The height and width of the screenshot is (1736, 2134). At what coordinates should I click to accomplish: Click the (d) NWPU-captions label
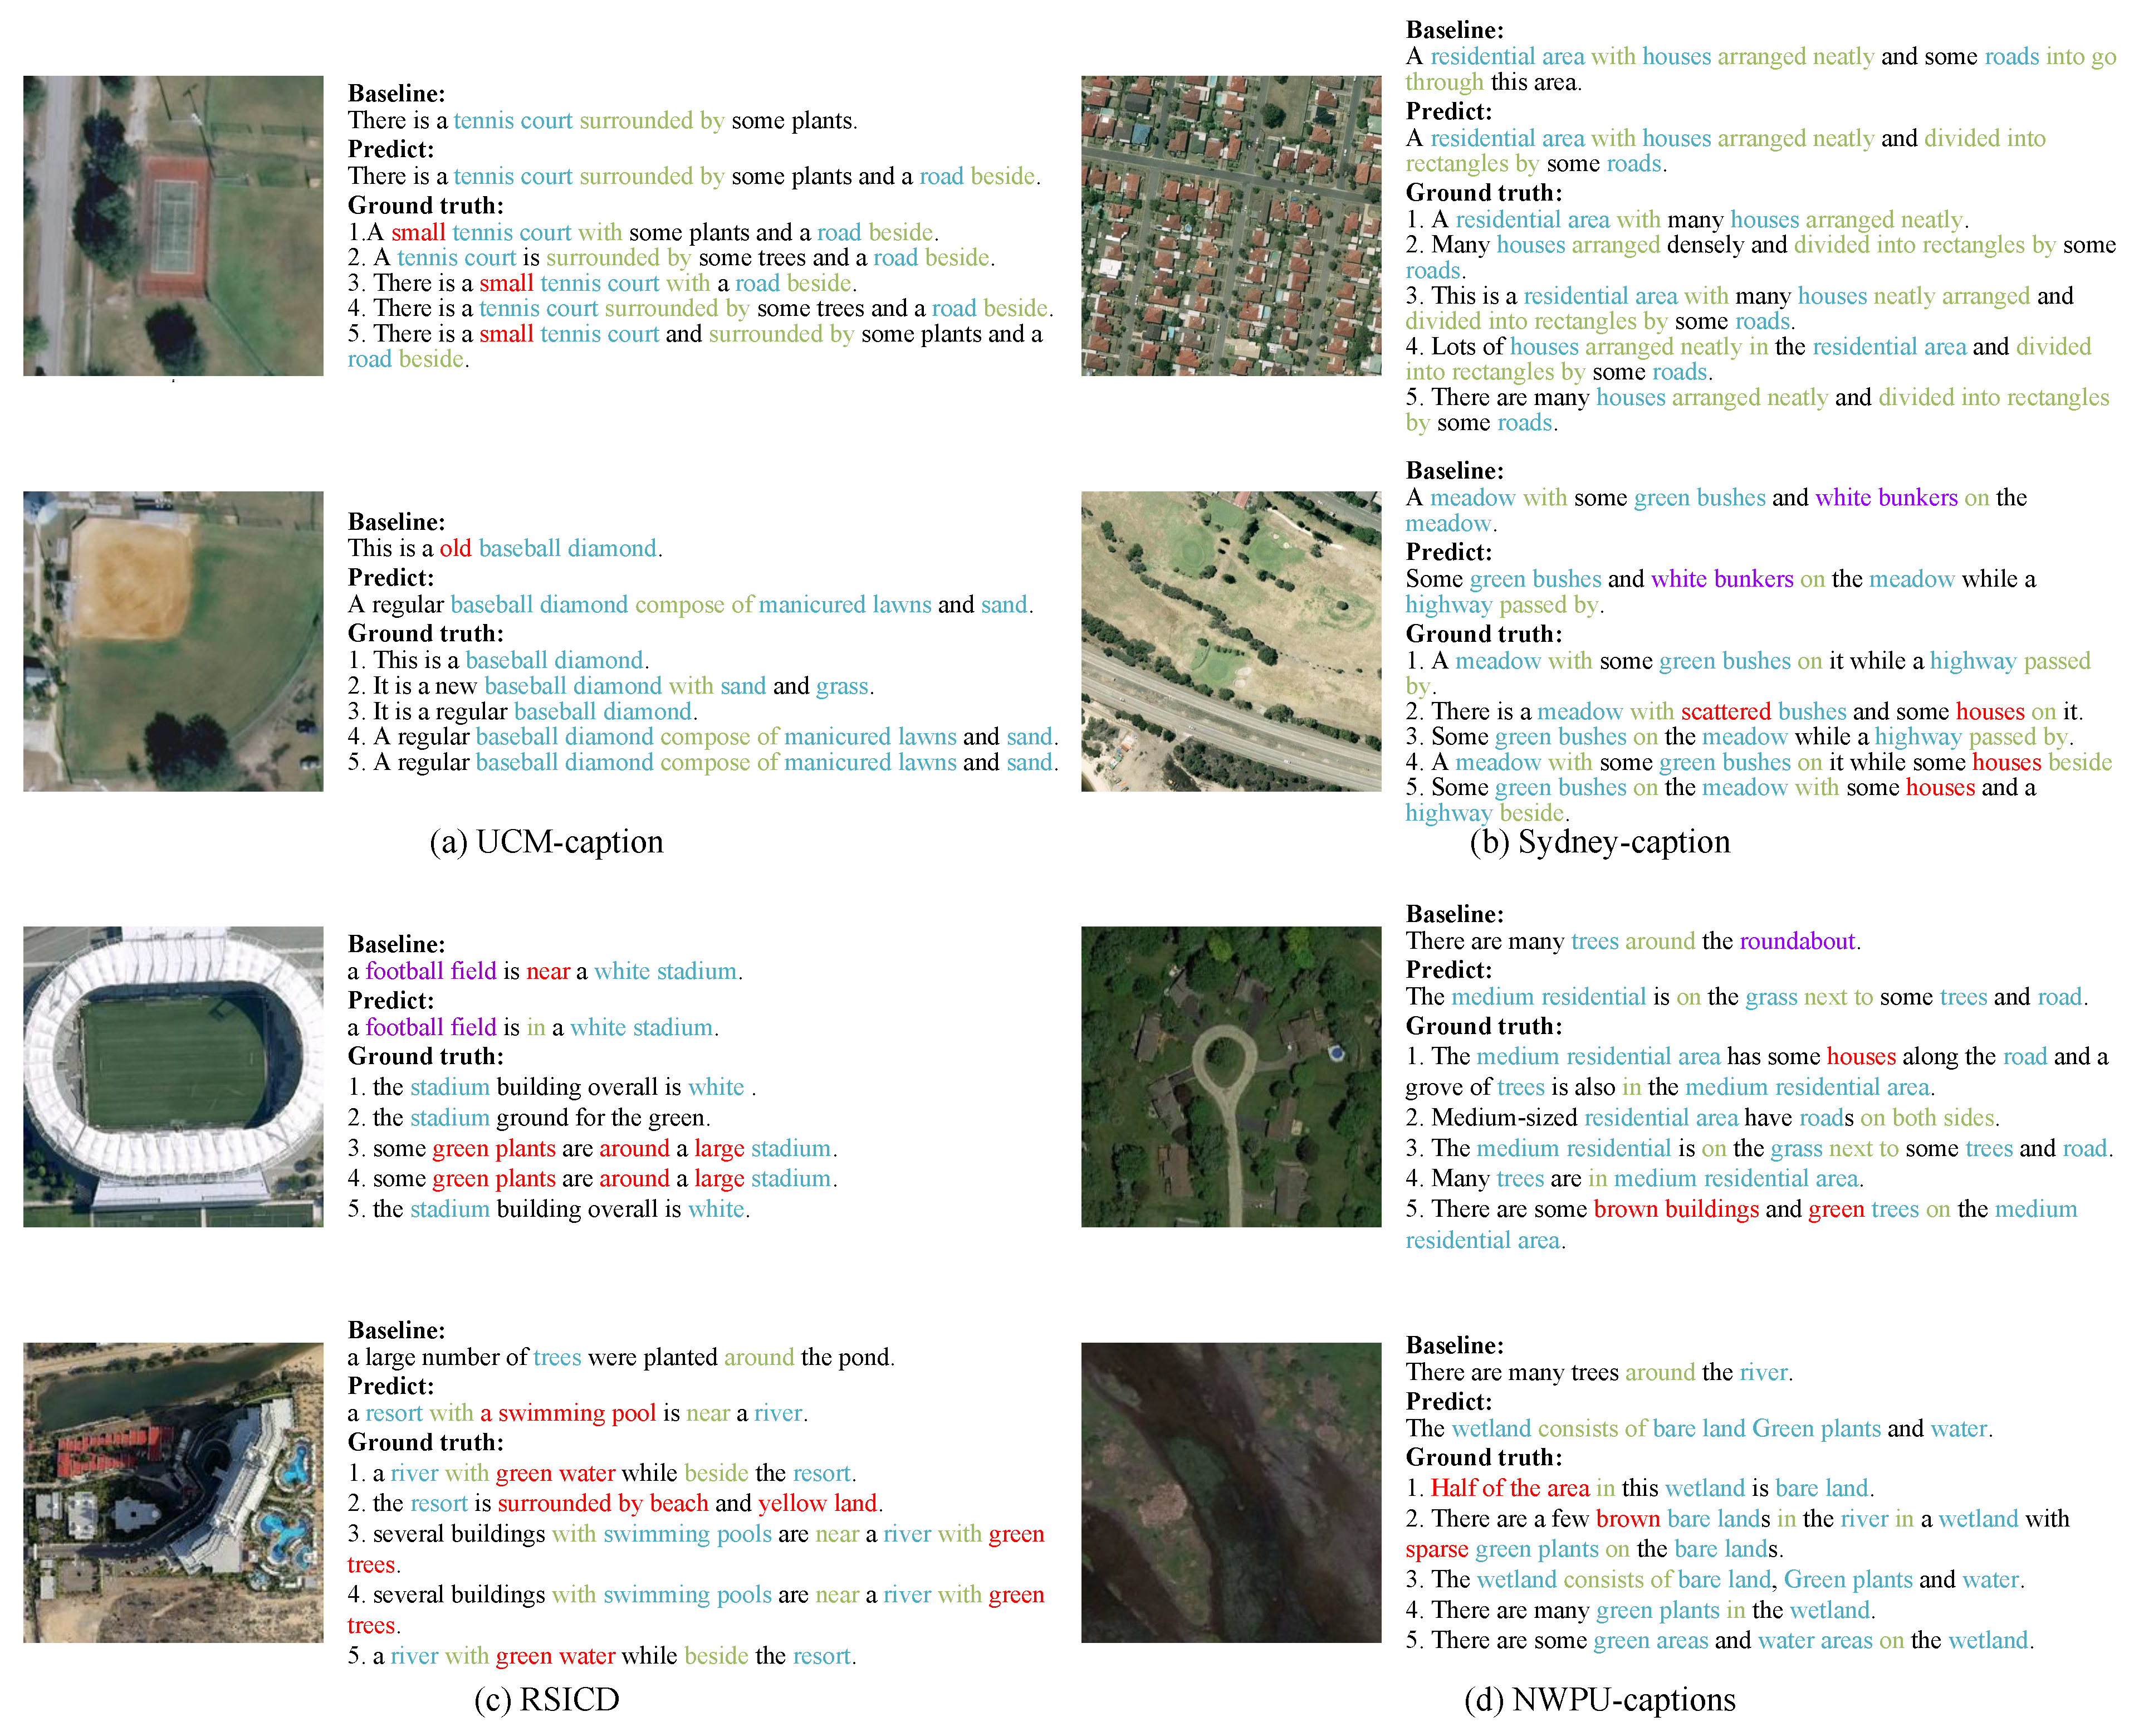click(1599, 1699)
